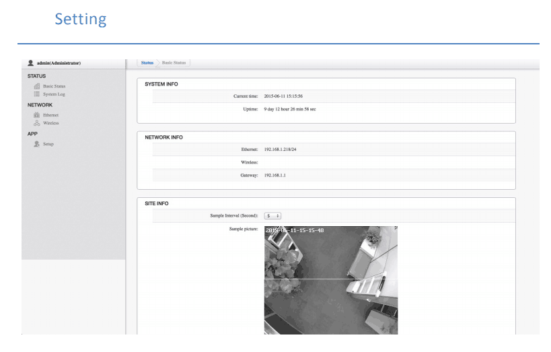Screen dimensions: 551x352
Task: Click the Sample picture label
Action: point(244,229)
